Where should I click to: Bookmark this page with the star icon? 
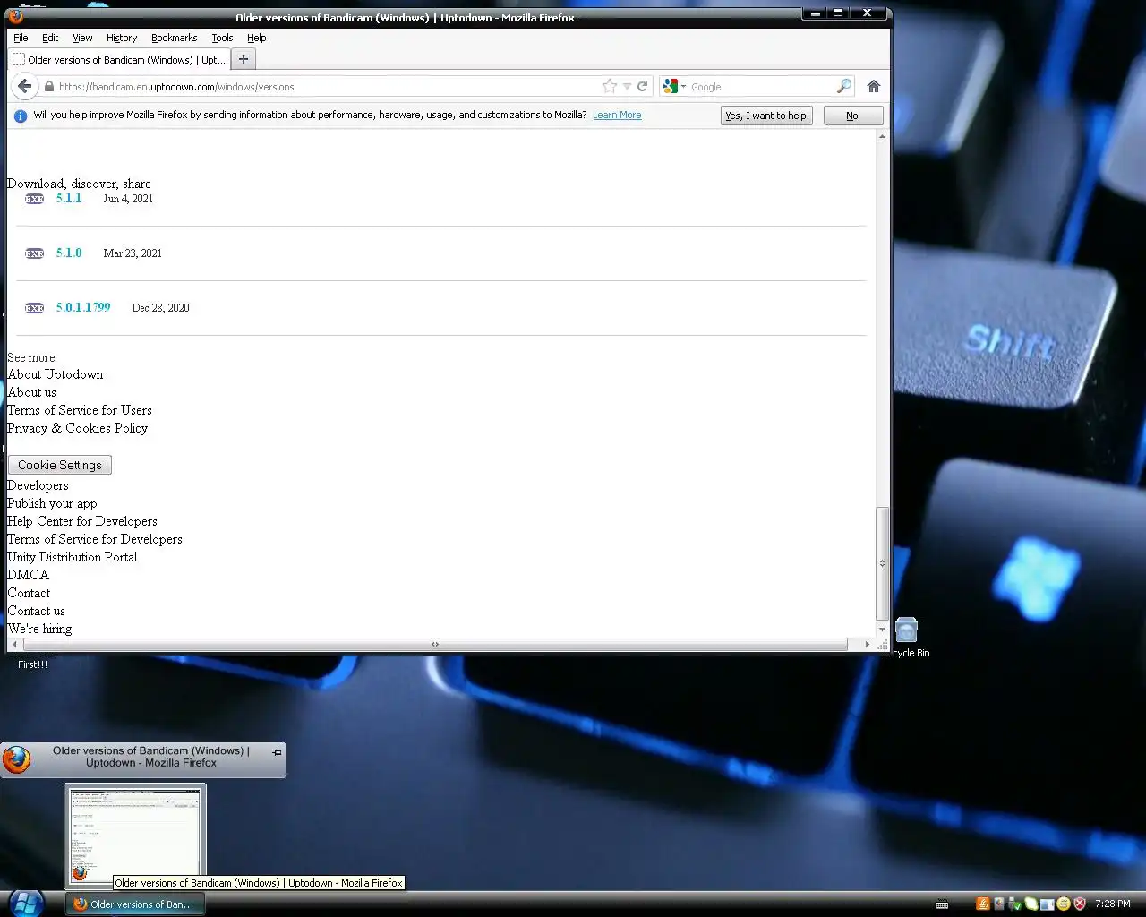point(610,86)
